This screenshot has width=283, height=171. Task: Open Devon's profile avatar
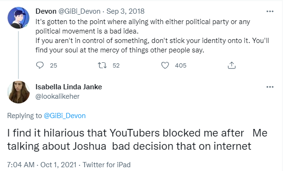coord(18,17)
